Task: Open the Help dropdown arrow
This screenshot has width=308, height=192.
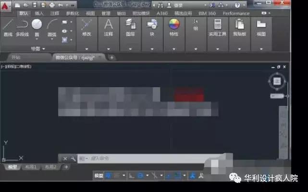Action: (244, 5)
